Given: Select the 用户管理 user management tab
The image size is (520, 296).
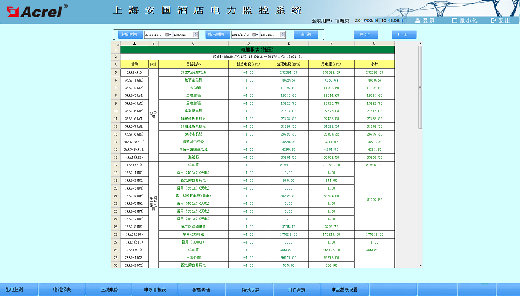Looking at the screenshot, I should tap(296, 289).
